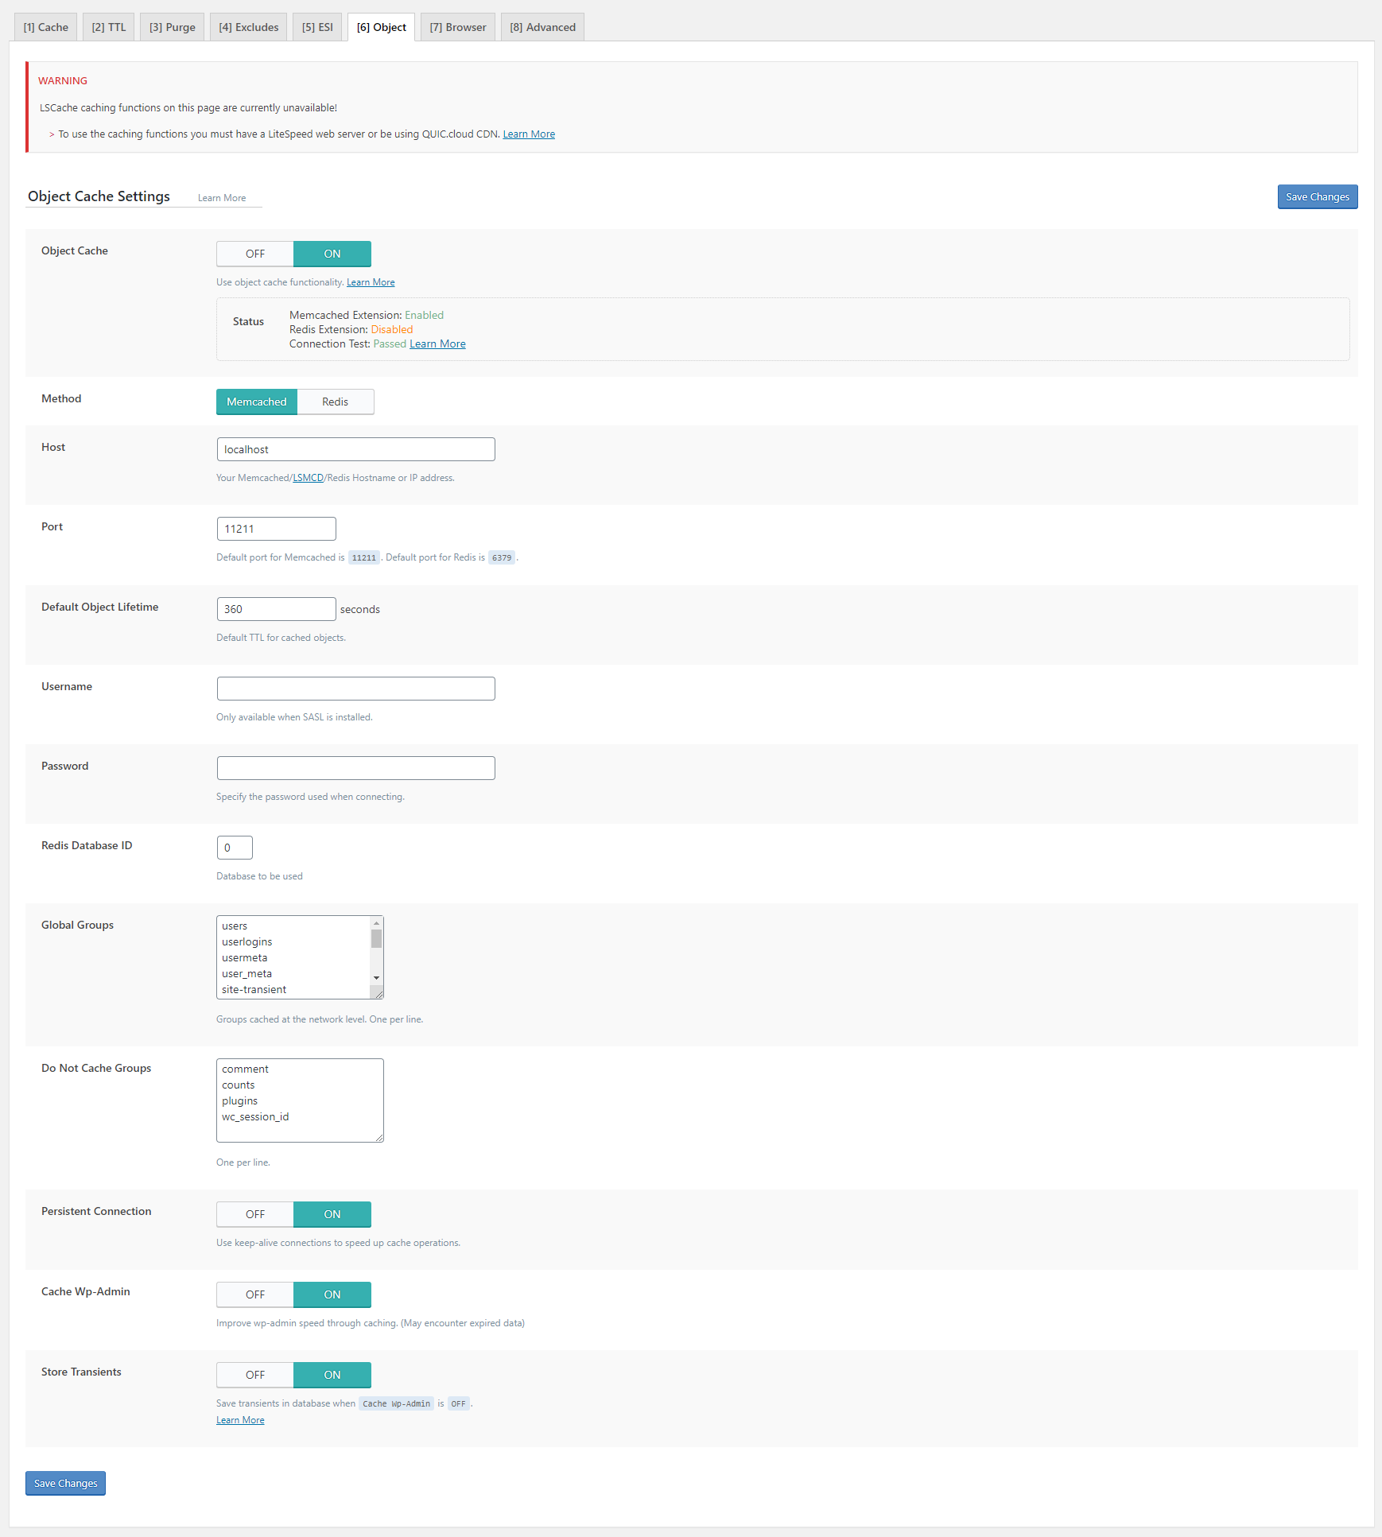This screenshot has width=1382, height=1537.
Task: Switch to the [7] Browser tab
Action: [x=458, y=27]
